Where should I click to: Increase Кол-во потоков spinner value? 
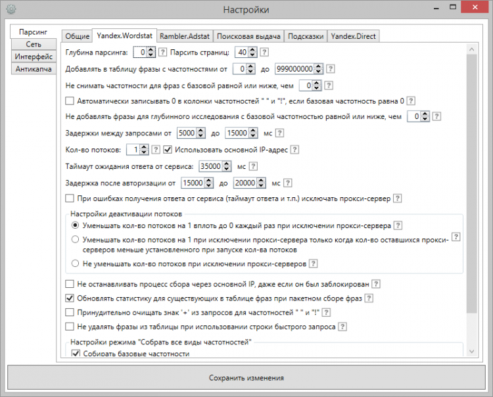(x=144, y=147)
